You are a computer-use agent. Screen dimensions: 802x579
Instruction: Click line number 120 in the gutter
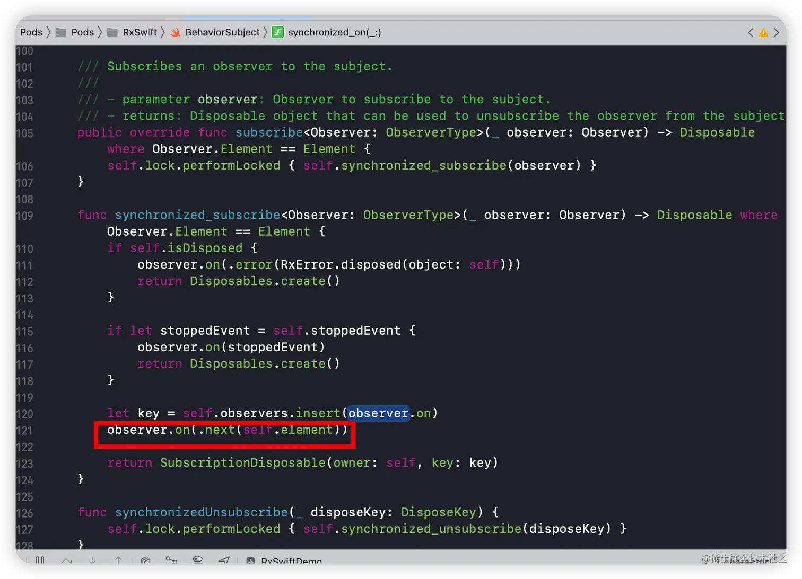(x=24, y=414)
